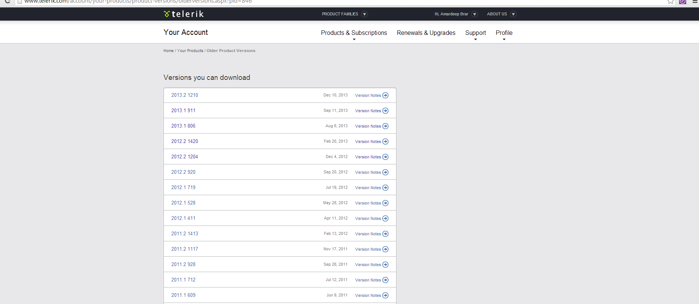
Task: Open Version Notes arrow for 2012.1 411
Action: [385, 218]
